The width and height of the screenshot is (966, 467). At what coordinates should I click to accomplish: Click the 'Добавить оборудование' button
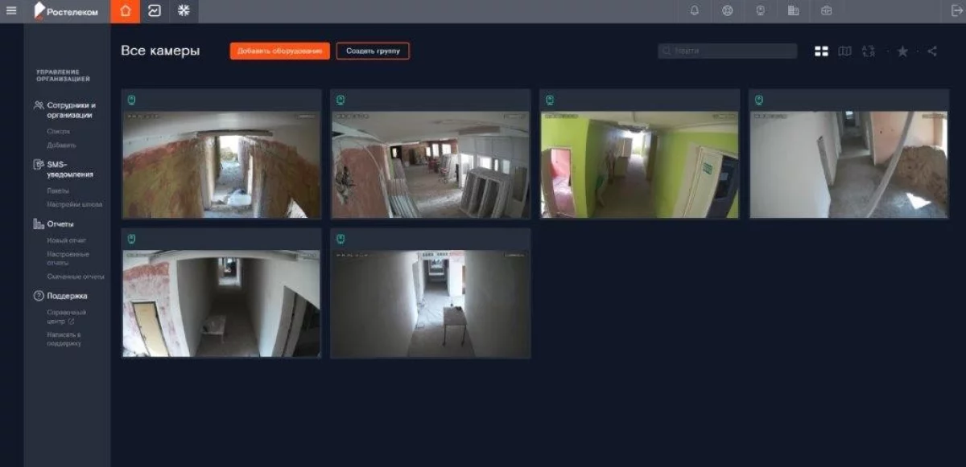point(279,51)
